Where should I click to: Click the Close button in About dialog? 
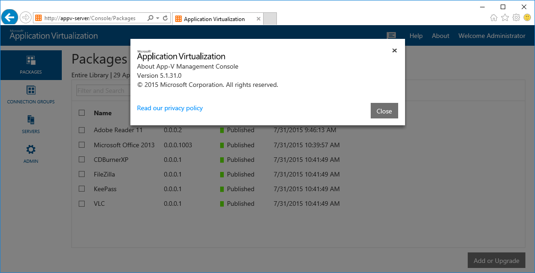pyautogui.click(x=384, y=111)
